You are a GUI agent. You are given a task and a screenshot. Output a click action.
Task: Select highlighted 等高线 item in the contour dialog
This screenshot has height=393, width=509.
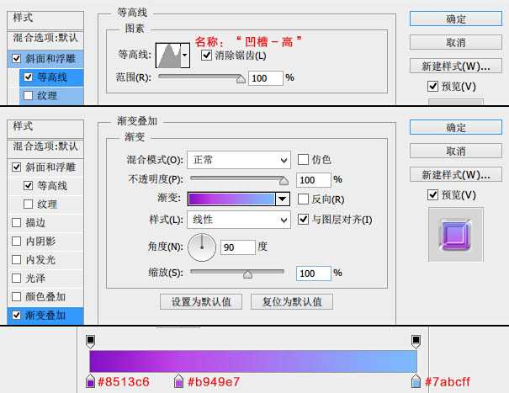pyautogui.click(x=51, y=77)
